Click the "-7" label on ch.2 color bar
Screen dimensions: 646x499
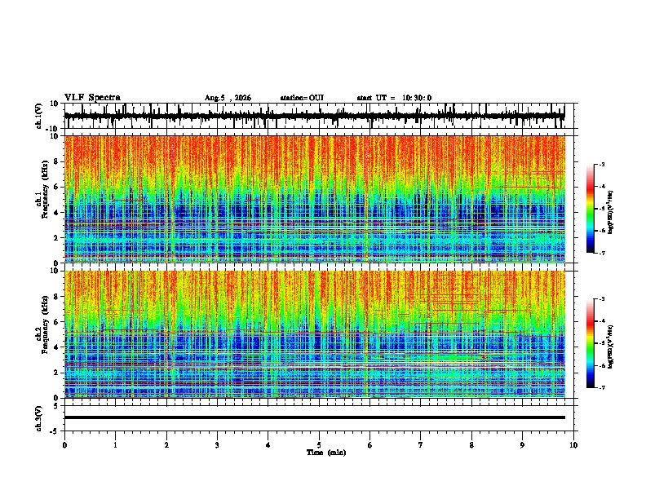[x=602, y=387]
